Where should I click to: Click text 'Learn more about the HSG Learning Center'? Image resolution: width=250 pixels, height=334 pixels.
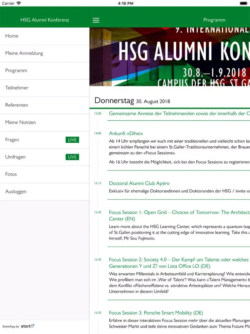179,232
